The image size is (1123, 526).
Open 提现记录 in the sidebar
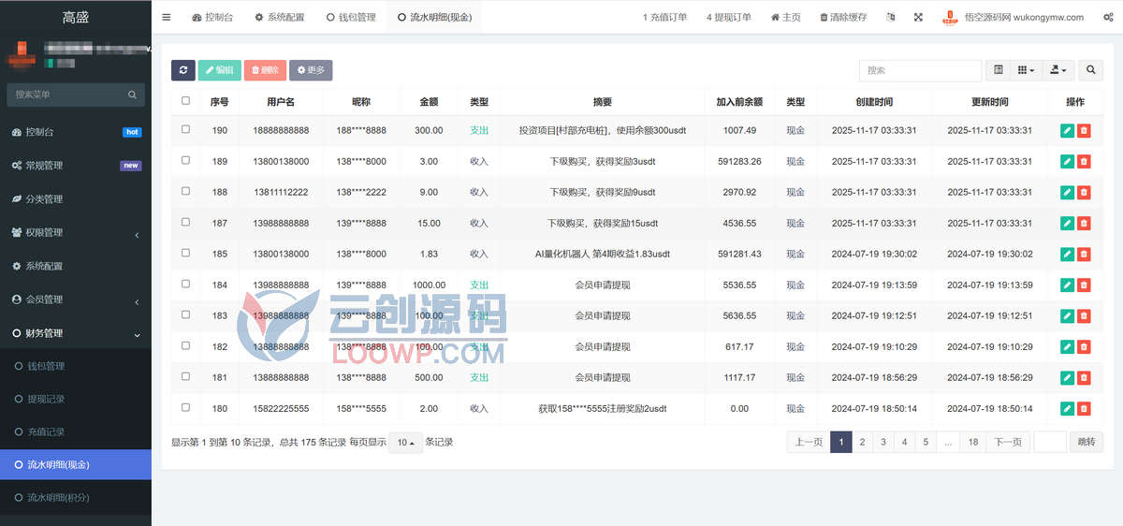coord(76,399)
